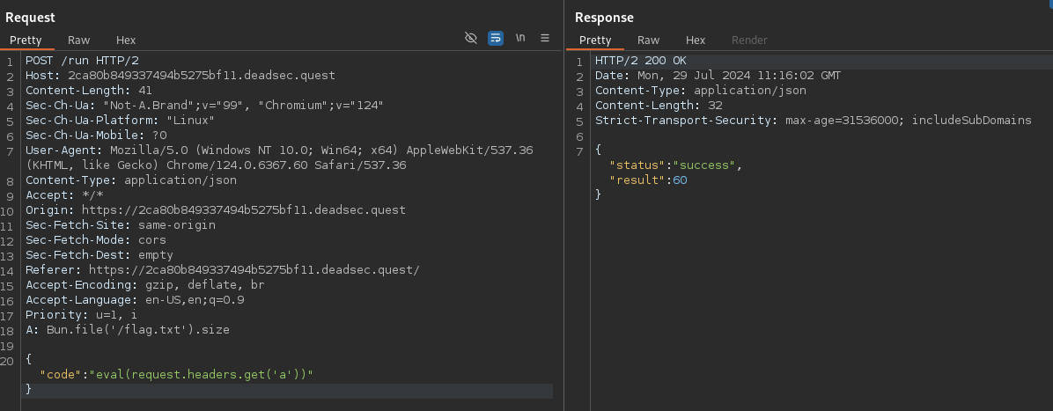Toggle the \n newline display button
This screenshot has height=411, width=1053.
pos(520,38)
